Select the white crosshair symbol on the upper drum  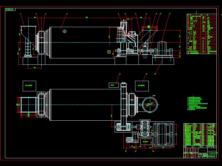pos(65,31)
